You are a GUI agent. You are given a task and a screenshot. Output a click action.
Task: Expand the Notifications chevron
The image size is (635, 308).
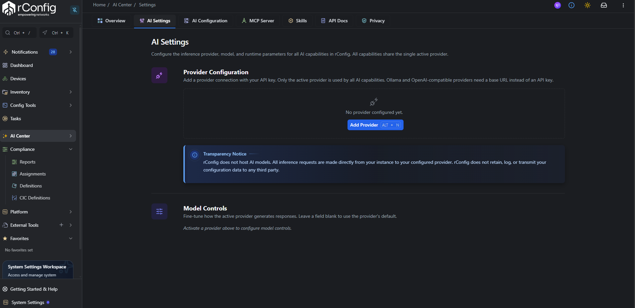71,52
